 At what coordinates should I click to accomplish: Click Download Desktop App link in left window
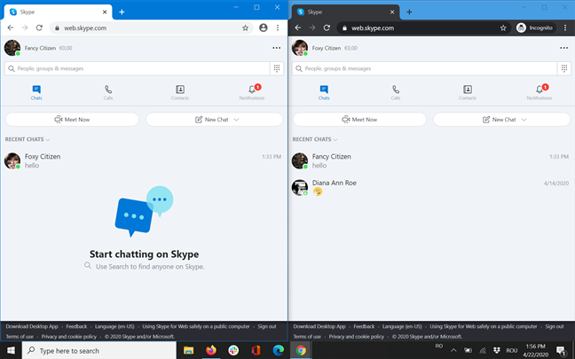pos(32,326)
